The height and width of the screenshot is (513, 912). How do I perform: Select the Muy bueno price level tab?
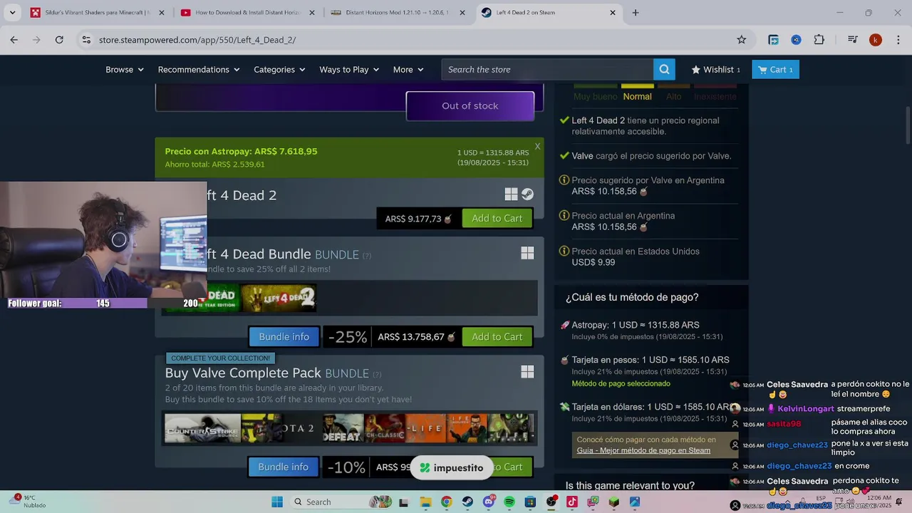click(596, 96)
